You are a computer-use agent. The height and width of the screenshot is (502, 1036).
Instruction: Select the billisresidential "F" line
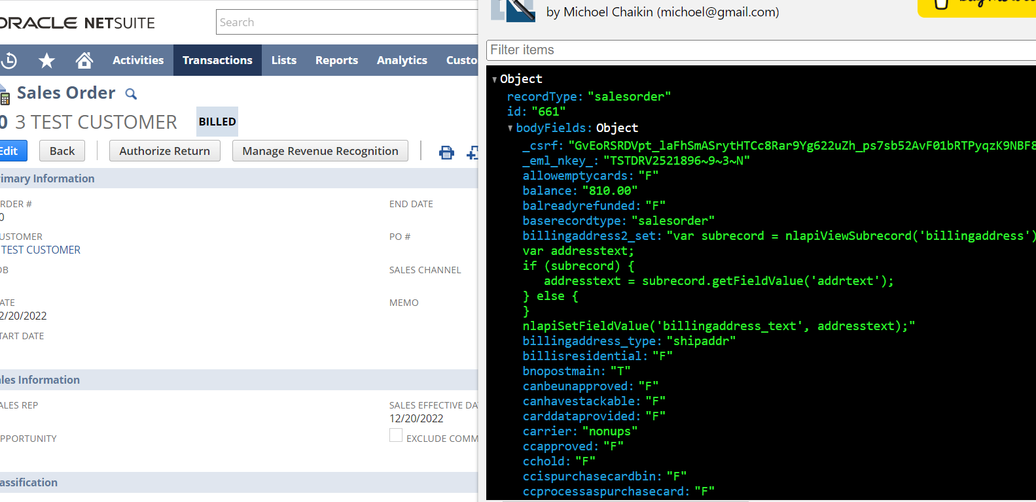(598, 356)
